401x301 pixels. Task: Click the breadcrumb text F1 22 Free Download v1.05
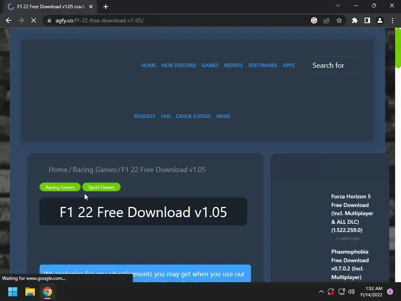[164, 170]
